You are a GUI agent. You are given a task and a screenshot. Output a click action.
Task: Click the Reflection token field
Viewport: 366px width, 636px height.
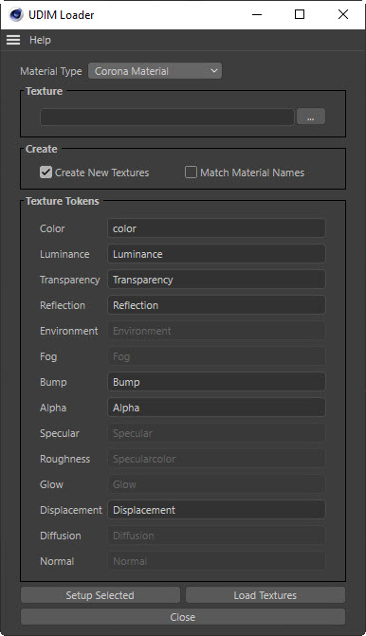tap(216, 305)
